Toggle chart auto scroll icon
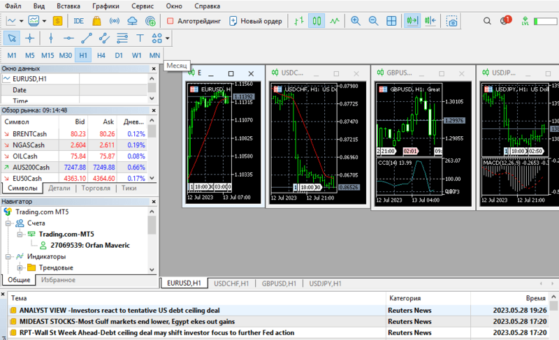 point(412,21)
